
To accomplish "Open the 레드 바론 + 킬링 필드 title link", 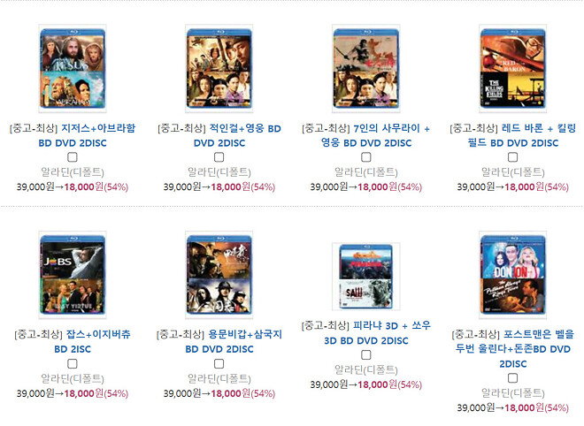I will coord(521,135).
